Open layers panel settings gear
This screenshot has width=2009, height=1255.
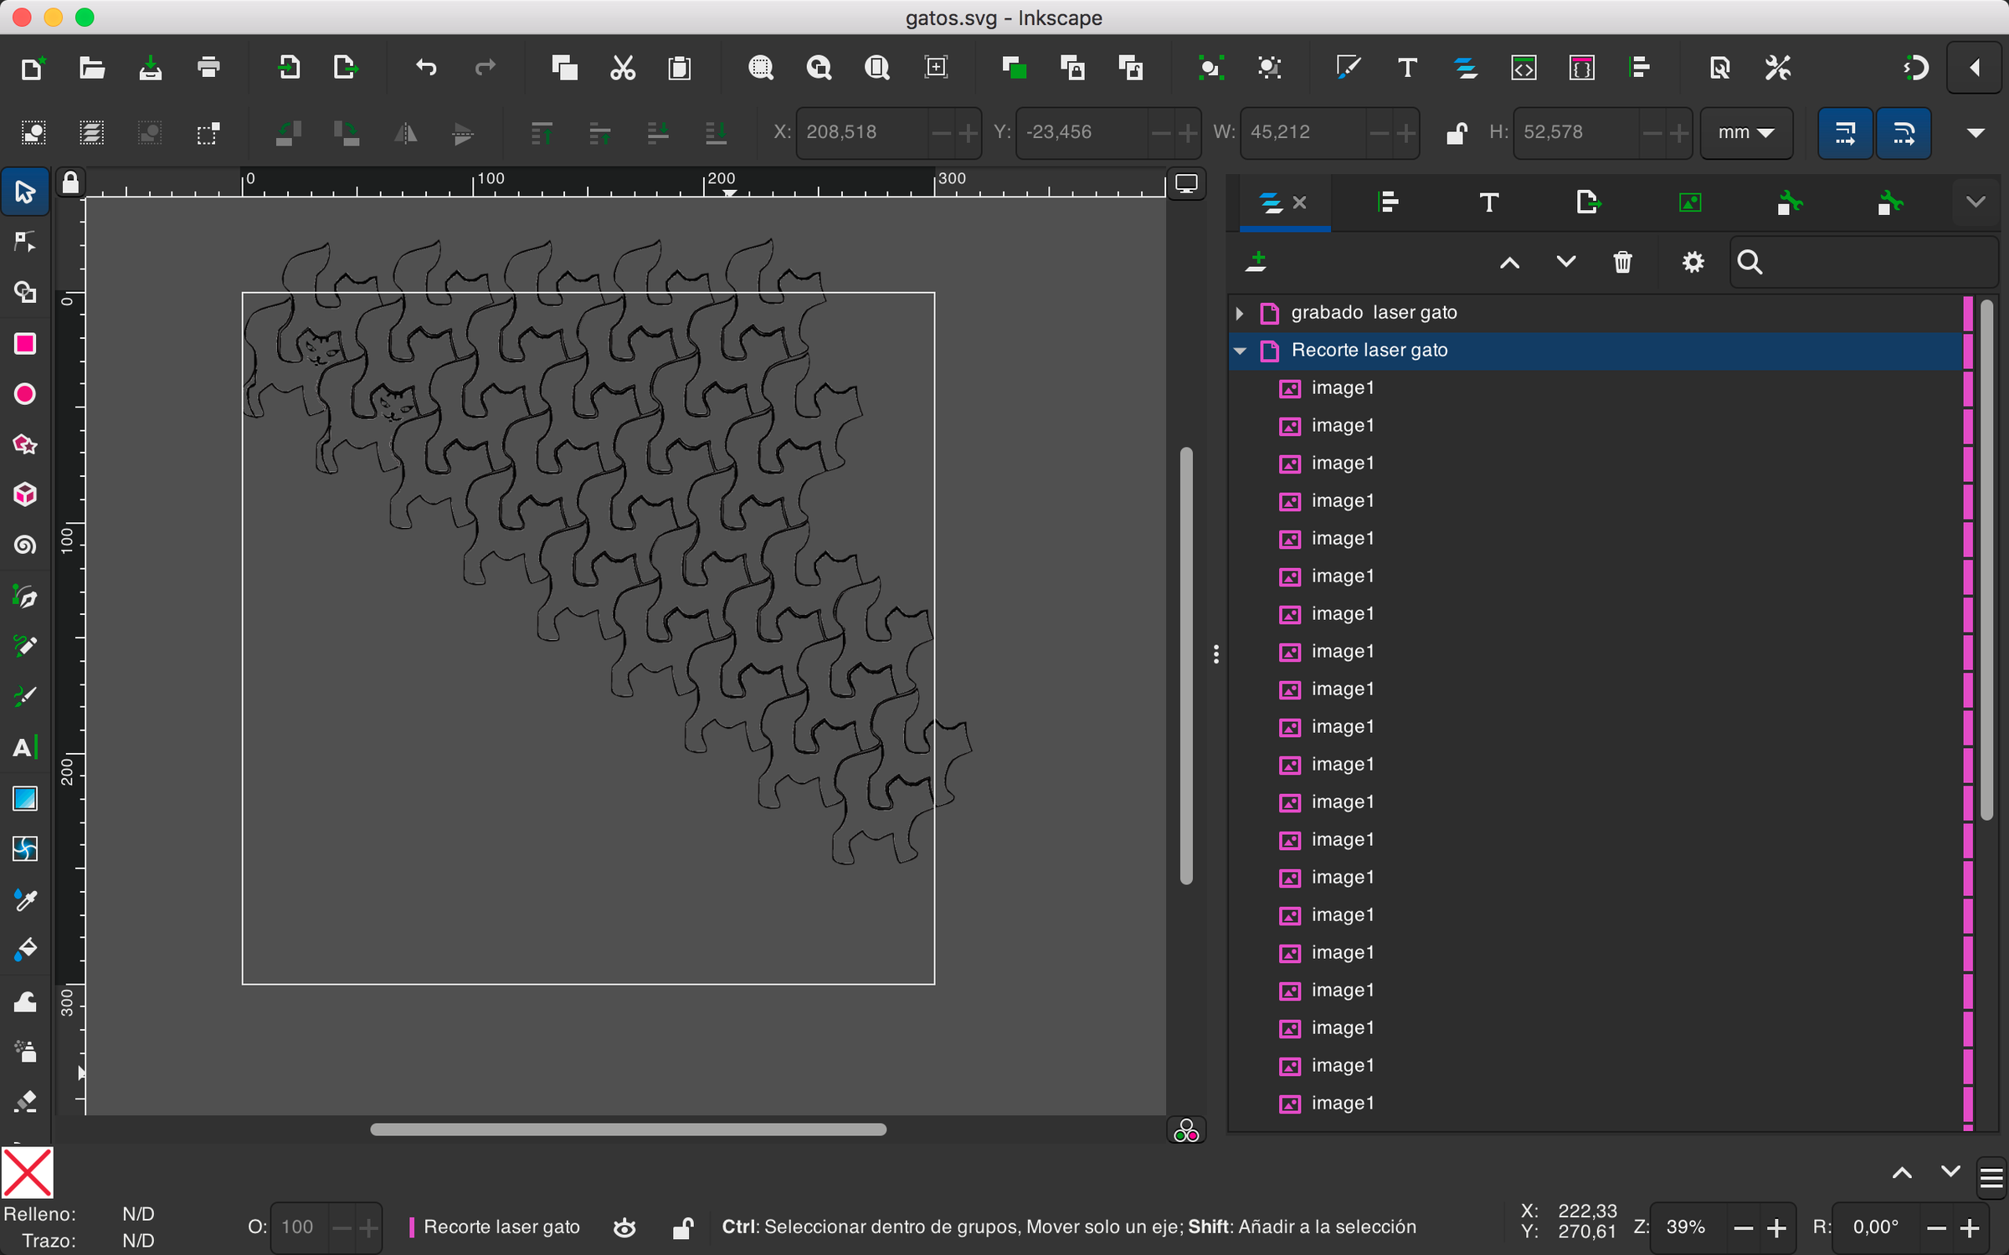(1693, 262)
